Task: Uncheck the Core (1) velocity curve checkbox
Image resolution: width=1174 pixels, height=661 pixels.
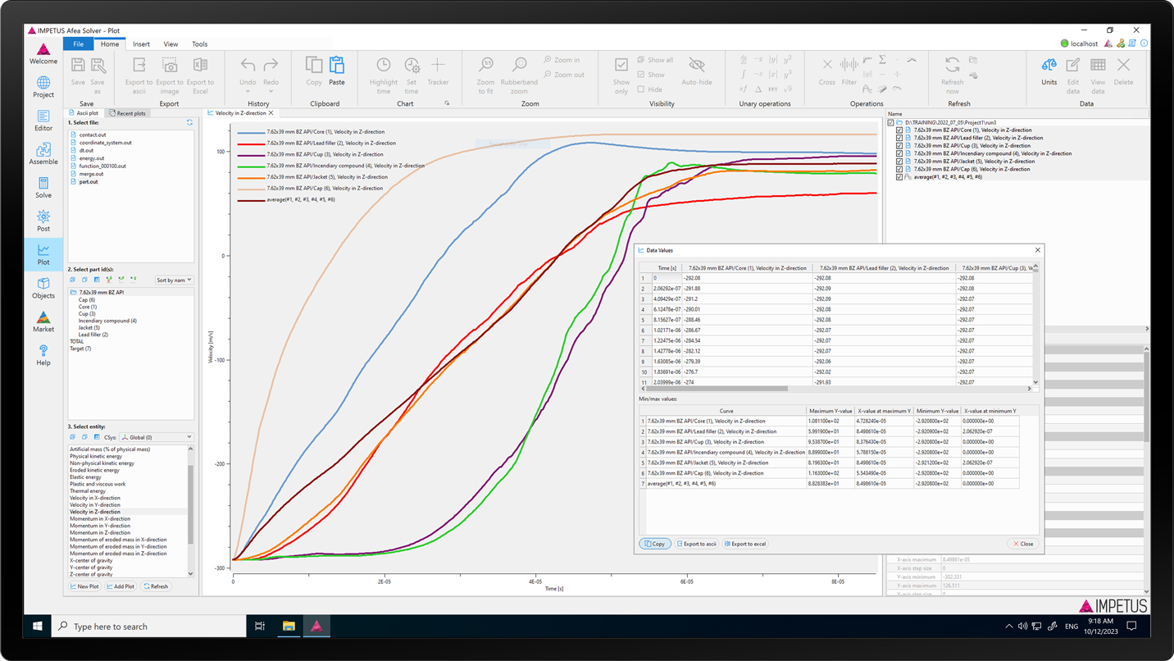Action: (x=899, y=130)
